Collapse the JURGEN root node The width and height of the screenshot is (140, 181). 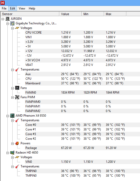tap(3, 19)
